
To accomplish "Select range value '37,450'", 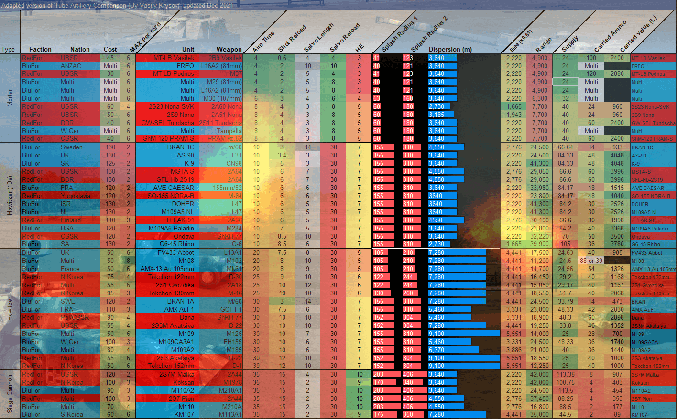I will (x=539, y=398).
